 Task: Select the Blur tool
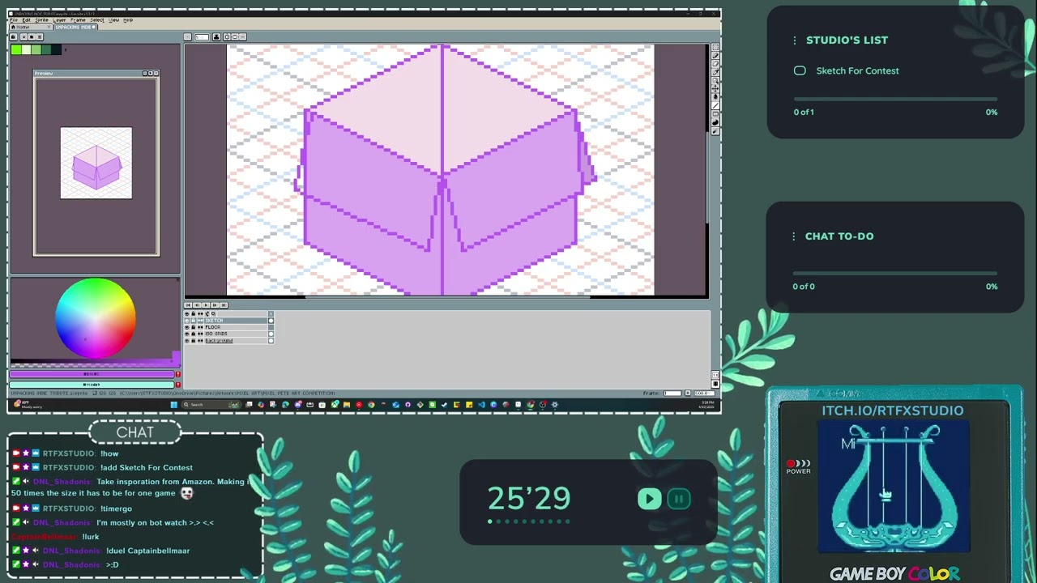(715, 130)
